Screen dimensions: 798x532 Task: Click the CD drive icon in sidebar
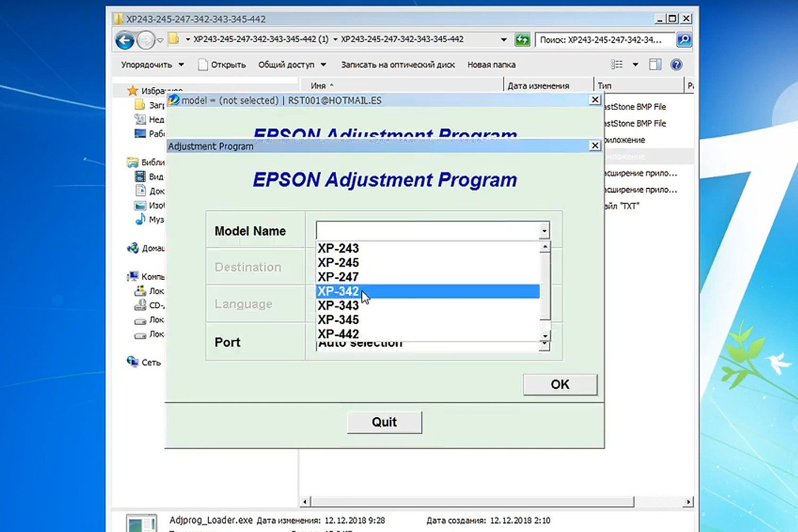140,305
